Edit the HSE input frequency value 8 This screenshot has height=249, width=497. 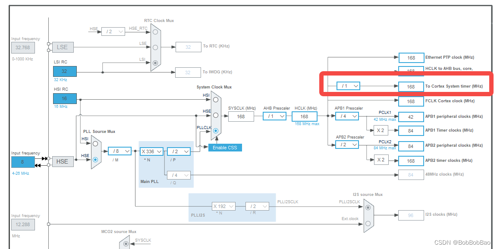pyautogui.click(x=23, y=162)
